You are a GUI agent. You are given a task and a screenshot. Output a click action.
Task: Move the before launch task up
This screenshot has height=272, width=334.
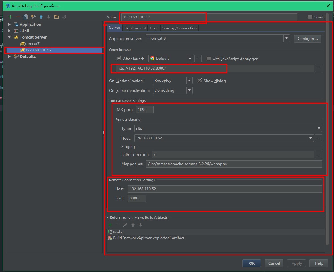(x=133, y=225)
